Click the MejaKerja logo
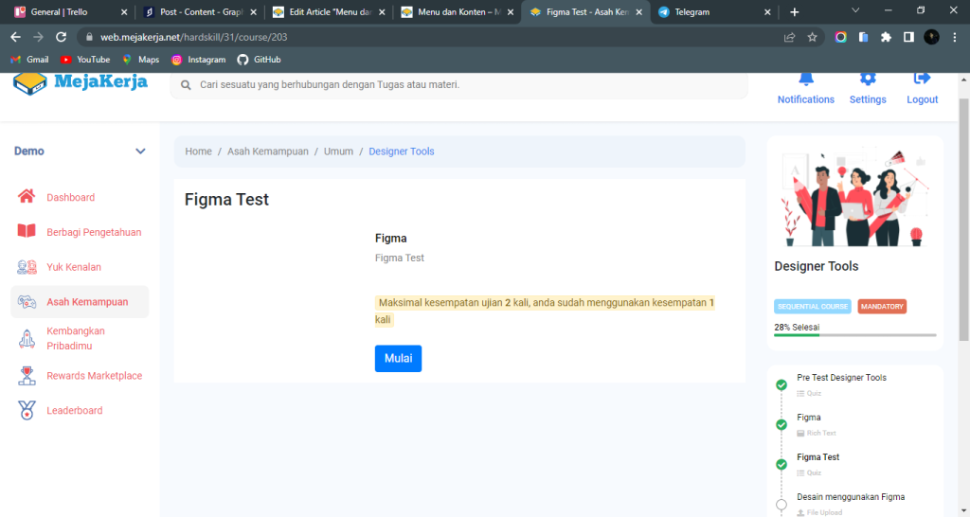The height and width of the screenshot is (517, 970). pos(81,83)
